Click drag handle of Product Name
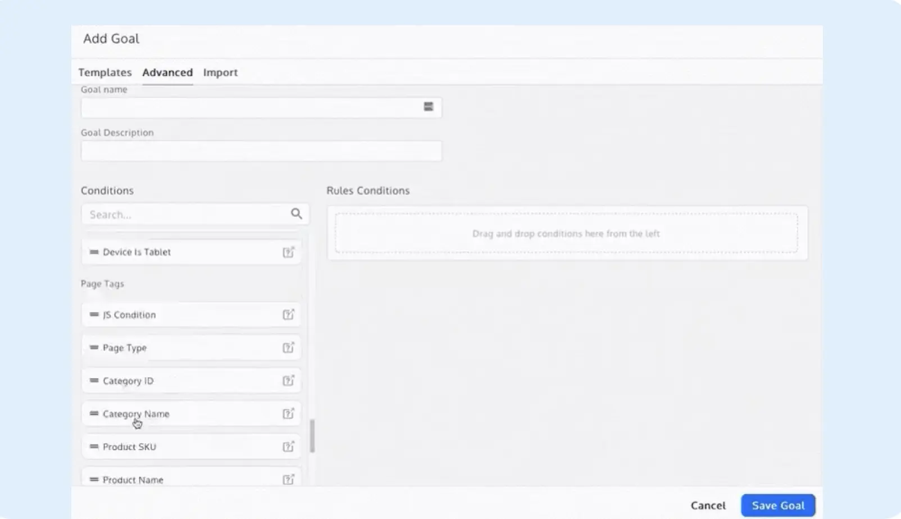Image resolution: width=901 pixels, height=519 pixels. click(x=94, y=480)
